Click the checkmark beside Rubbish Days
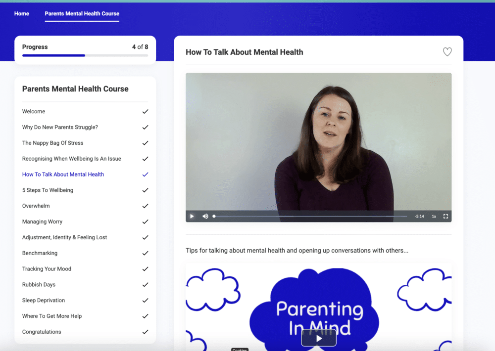Screen dimensions: 495x351 pos(145,284)
